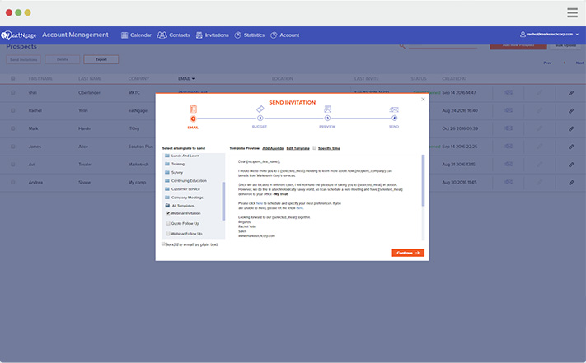586x363 pixels.
Task: Check the Webinar Invitation template checkbox
Action: (168, 213)
